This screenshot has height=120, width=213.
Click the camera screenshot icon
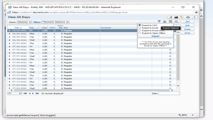coord(176,17)
